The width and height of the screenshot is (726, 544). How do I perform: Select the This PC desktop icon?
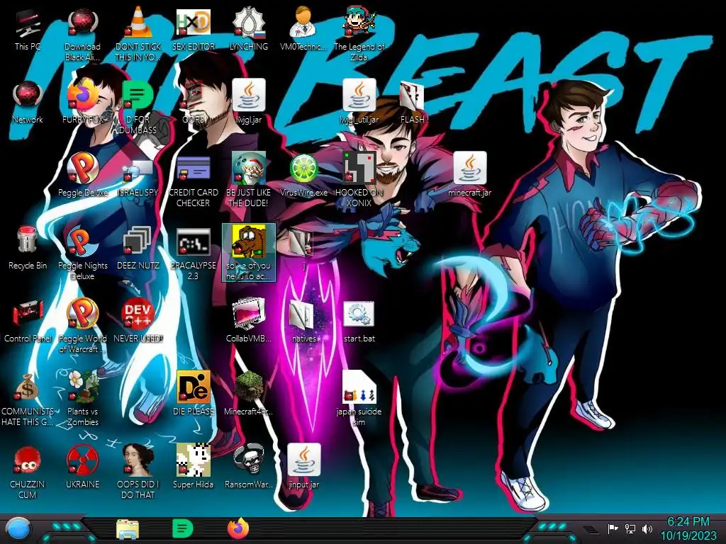pos(28,30)
